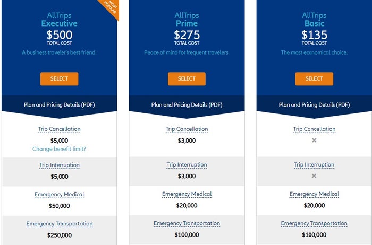Click Trip Cancellation under Prime plan
This screenshot has width=372, height=245.
pyautogui.click(x=187, y=129)
